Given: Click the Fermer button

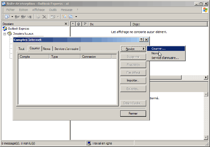Looking at the screenshot, I should (x=133, y=114).
